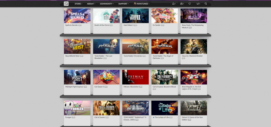
Task: Expand the SUPPORT dropdown menu
Action: click(x=124, y=4)
